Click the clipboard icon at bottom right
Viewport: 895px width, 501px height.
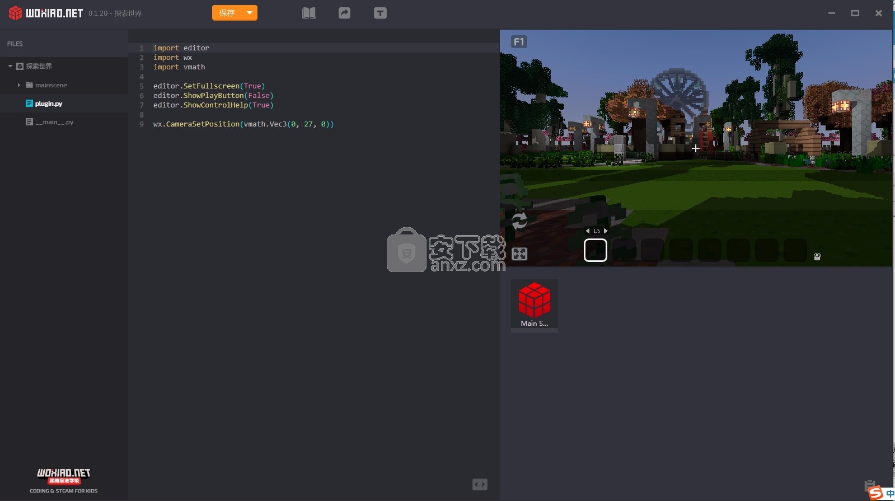(869, 485)
